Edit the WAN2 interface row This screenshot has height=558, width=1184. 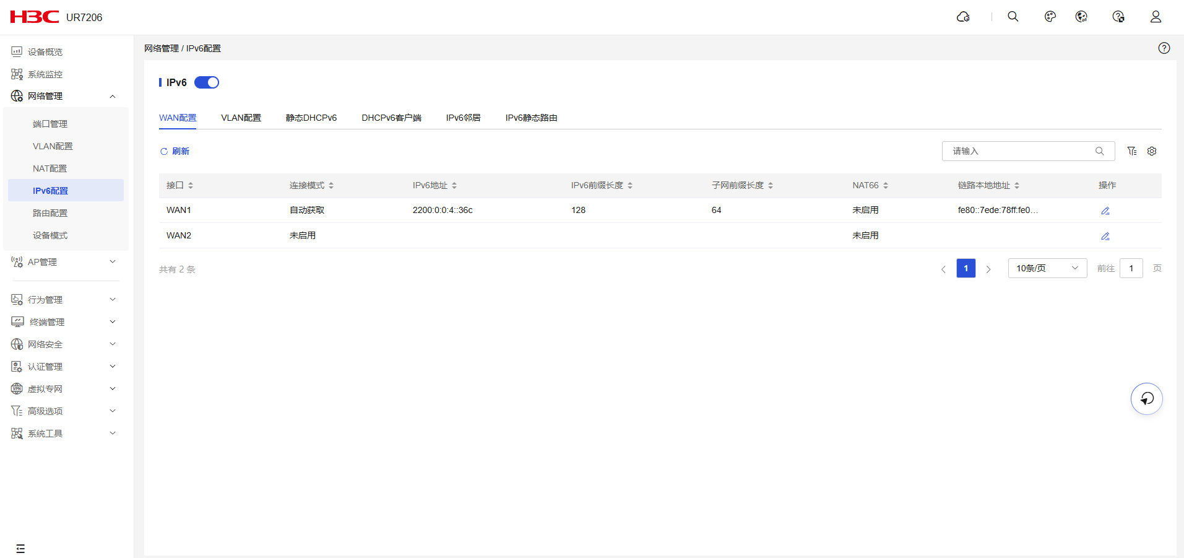pos(1105,236)
